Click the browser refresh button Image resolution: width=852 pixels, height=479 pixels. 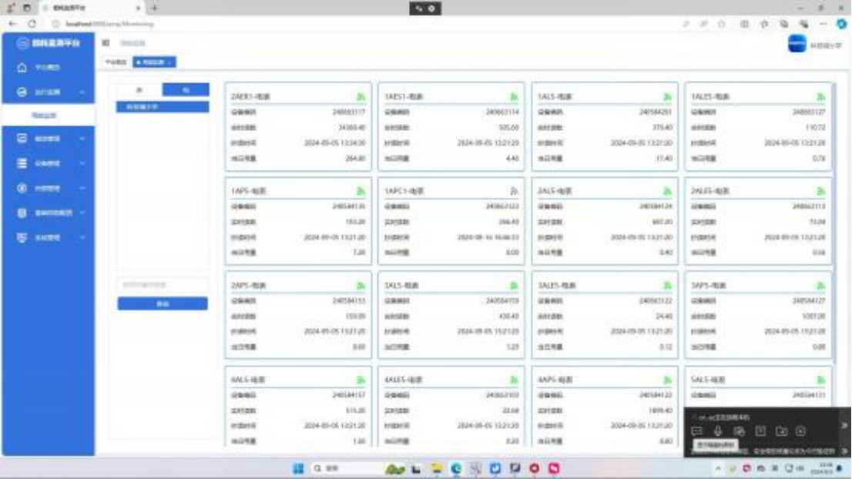tap(32, 24)
